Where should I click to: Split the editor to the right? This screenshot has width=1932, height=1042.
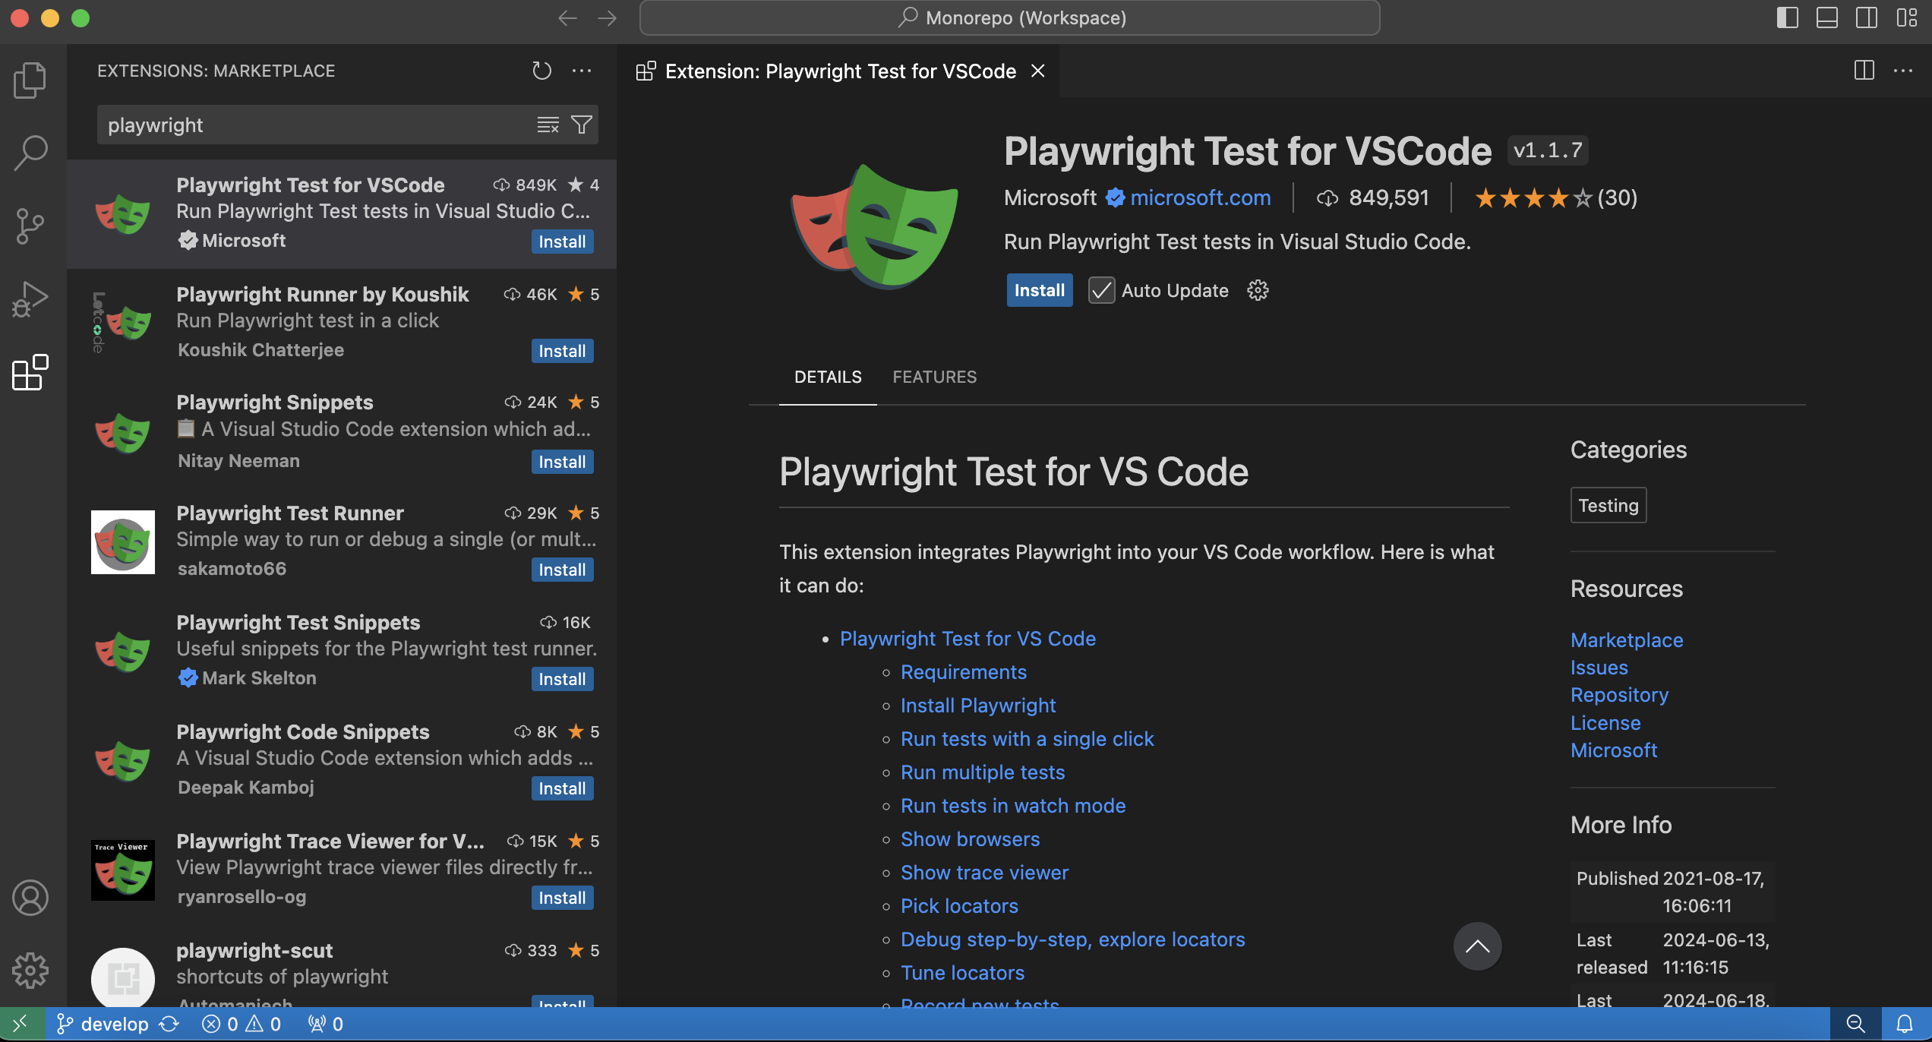[1864, 71]
